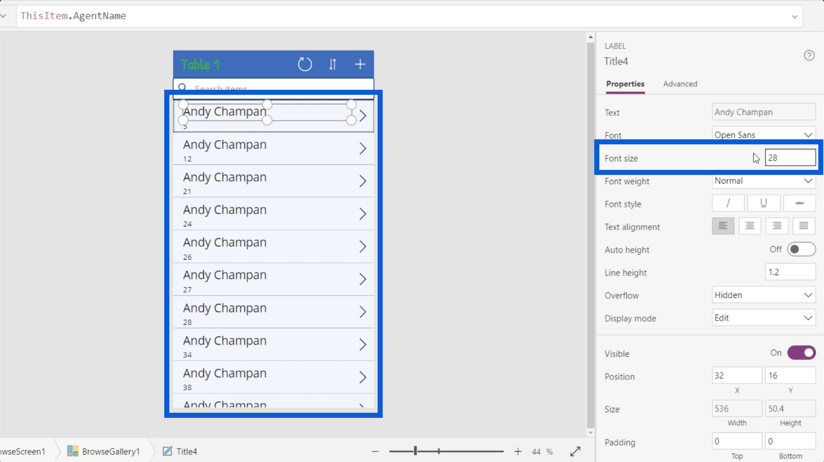Viewport: 824px width, 462px height.
Task: Switch to the Properties tab
Action: (x=625, y=84)
